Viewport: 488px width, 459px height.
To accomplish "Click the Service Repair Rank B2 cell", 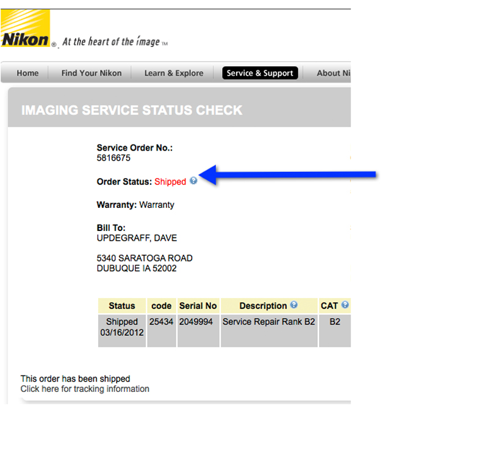I will pyautogui.click(x=268, y=322).
